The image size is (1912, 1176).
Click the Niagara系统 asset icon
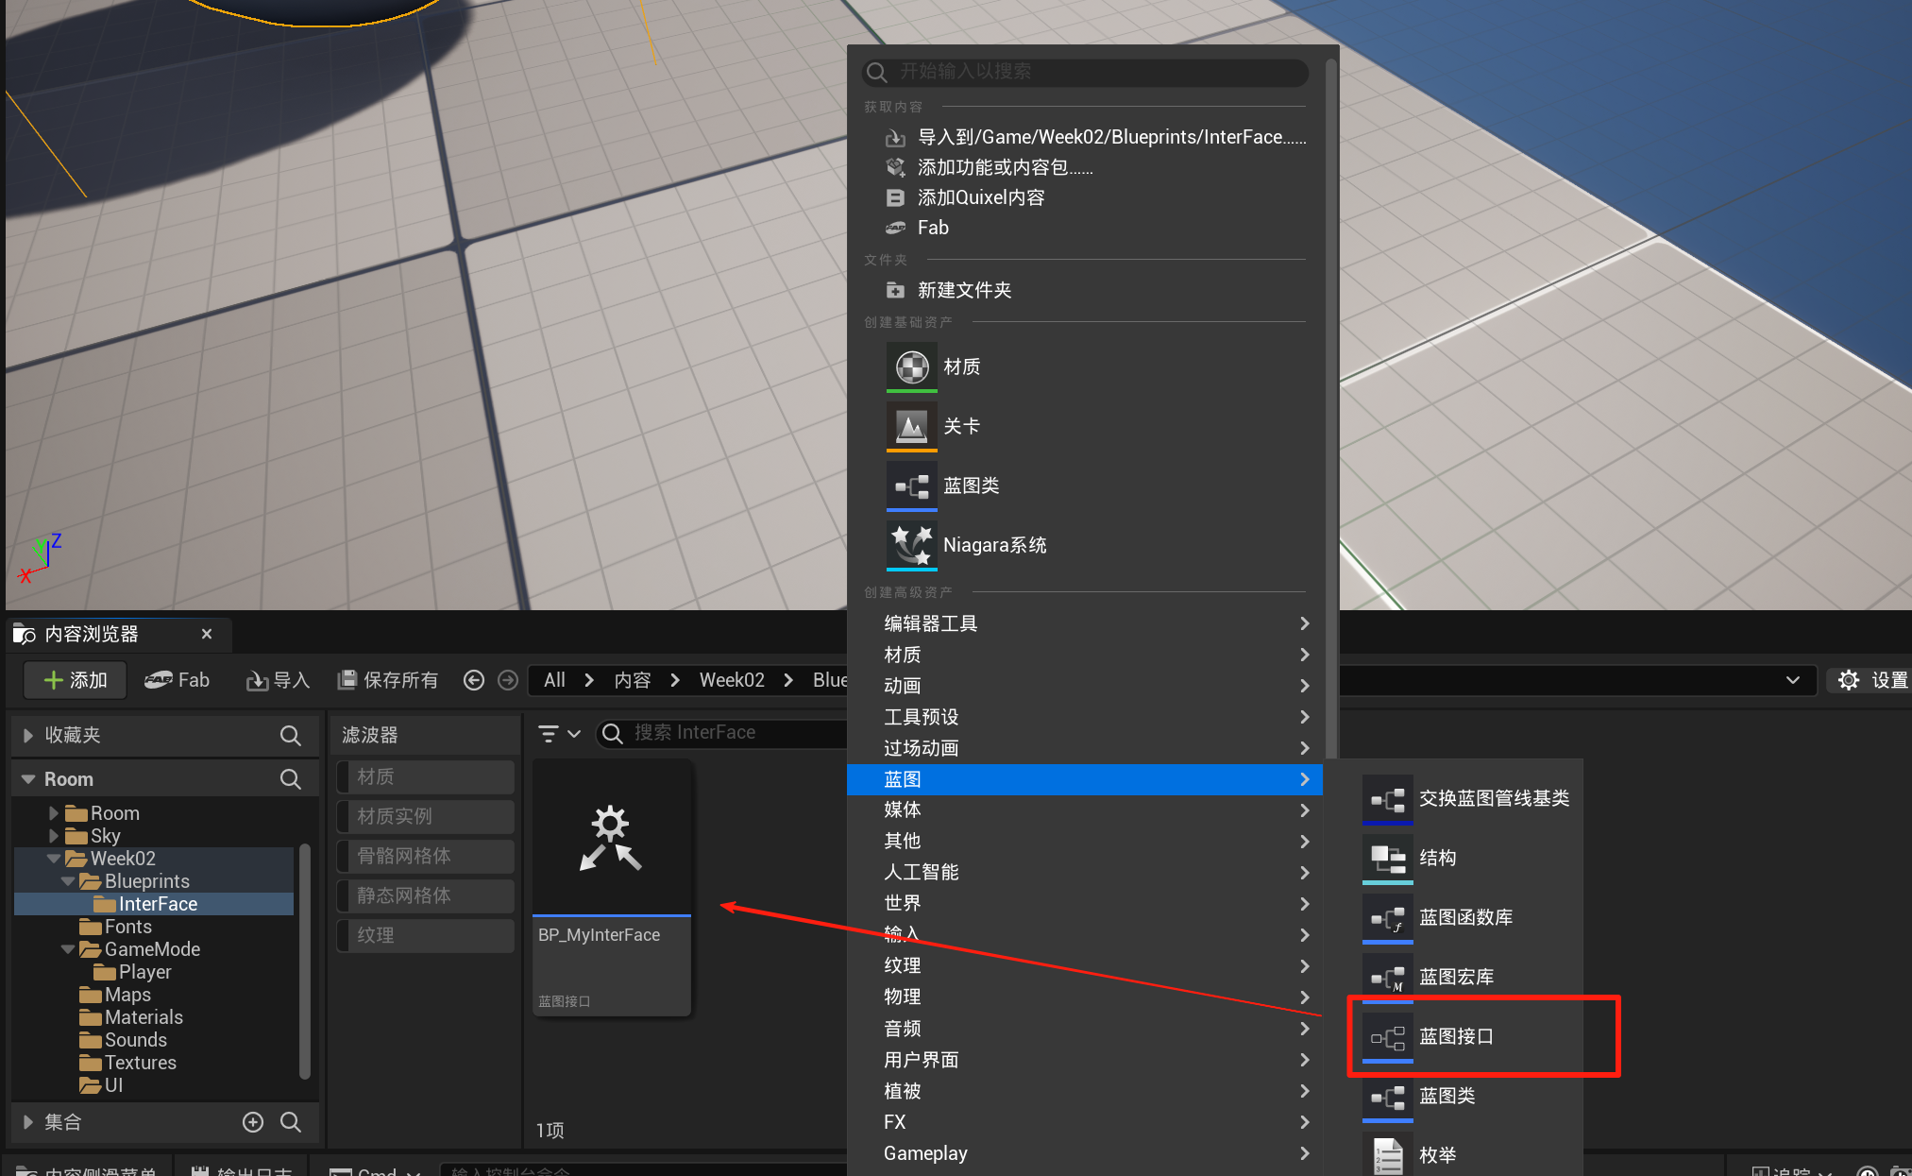[x=911, y=545]
